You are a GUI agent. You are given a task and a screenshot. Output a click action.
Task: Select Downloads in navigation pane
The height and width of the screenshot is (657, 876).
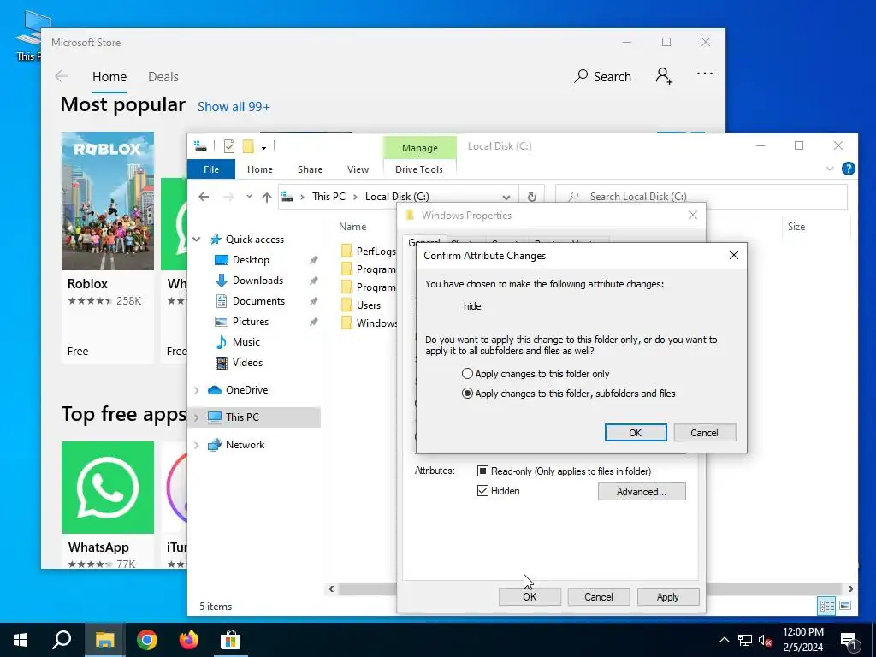click(x=257, y=281)
